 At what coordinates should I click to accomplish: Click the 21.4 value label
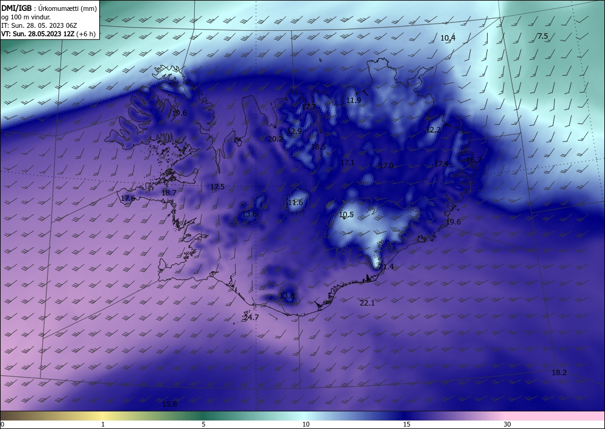pyautogui.click(x=386, y=267)
